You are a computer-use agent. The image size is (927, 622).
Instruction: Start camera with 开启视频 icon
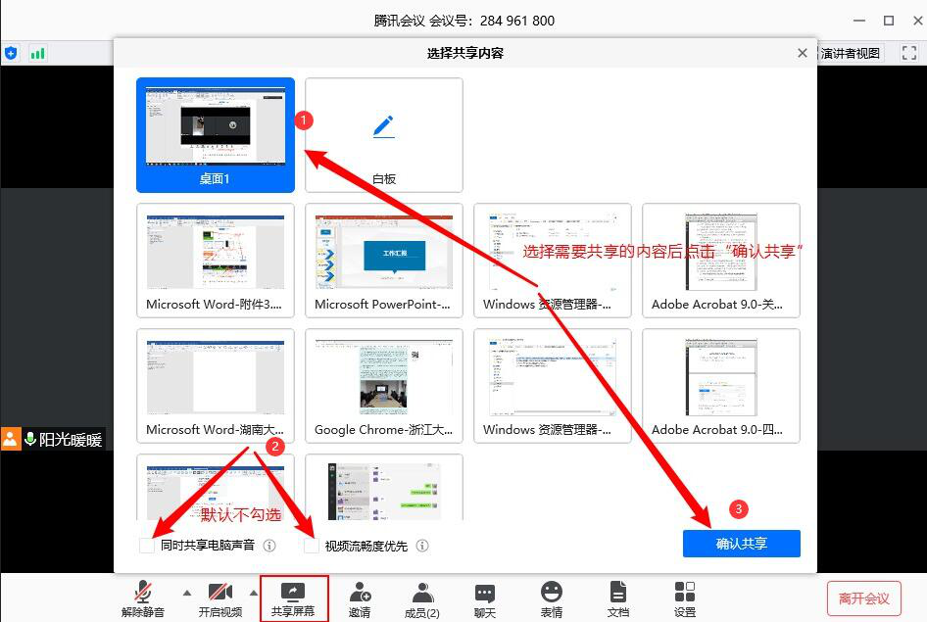(x=220, y=598)
